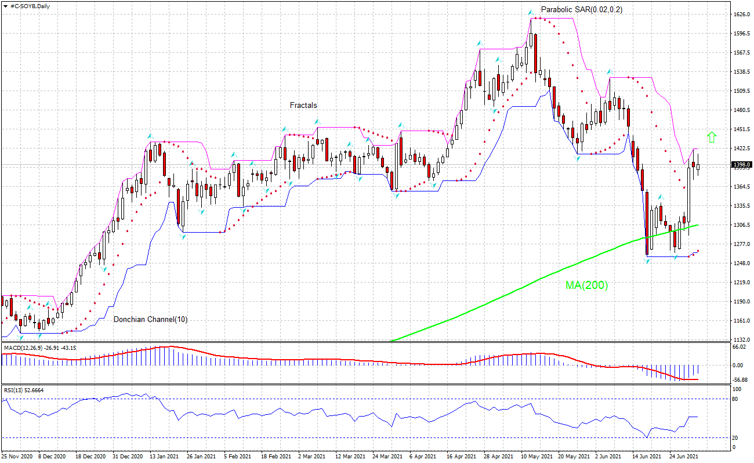The height and width of the screenshot is (463, 754).
Task: Click the Fractals indicator label
Action: pos(303,106)
